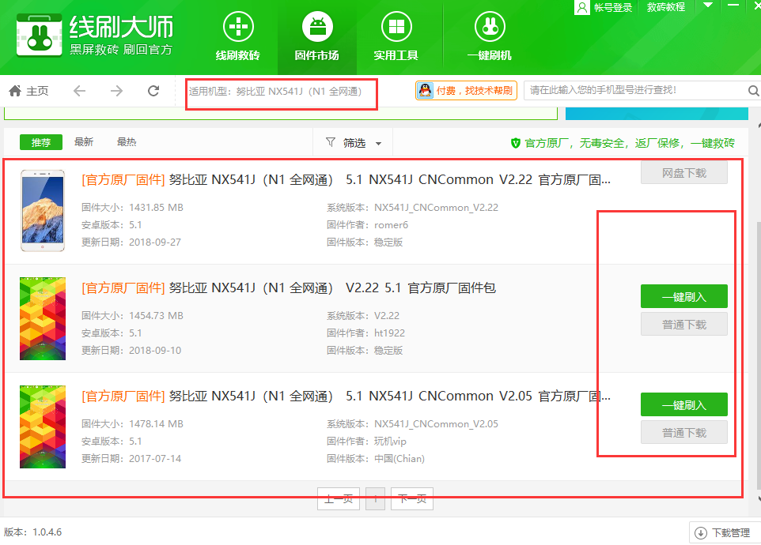This screenshot has width=761, height=545.
Task: Select page number 1 in pagination
Action: tap(375, 498)
